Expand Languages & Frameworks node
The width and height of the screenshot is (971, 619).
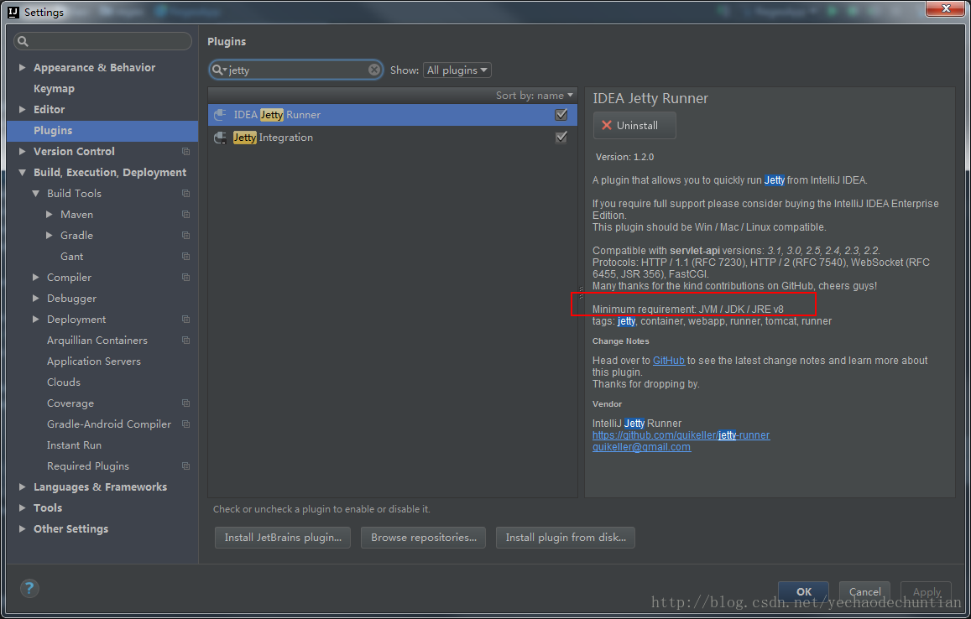click(23, 487)
